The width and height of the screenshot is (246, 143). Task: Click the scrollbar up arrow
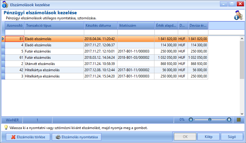click(242, 39)
